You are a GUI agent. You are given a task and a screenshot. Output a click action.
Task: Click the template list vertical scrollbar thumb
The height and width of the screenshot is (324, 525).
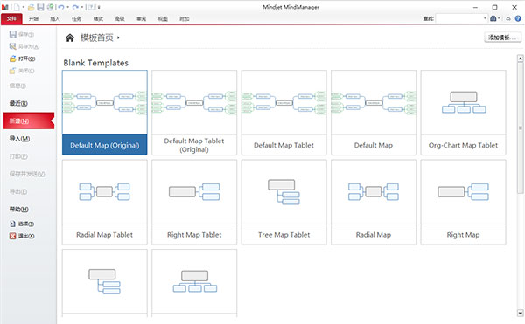pos(521,128)
